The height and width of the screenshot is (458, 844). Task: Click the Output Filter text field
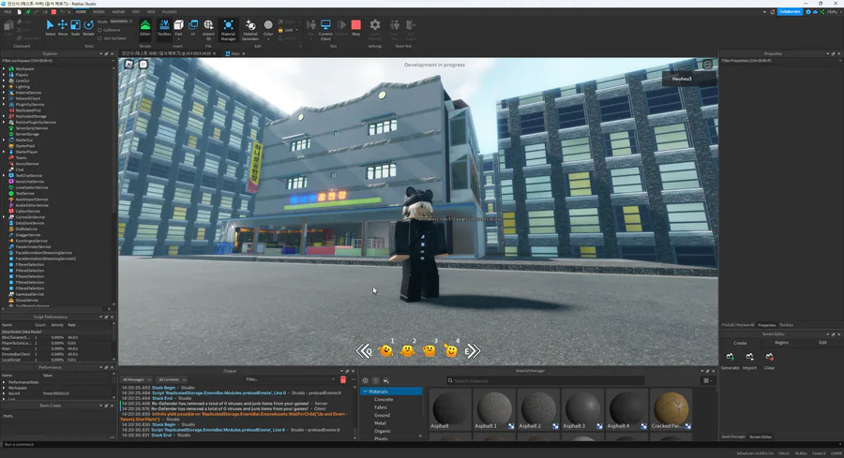click(x=290, y=379)
